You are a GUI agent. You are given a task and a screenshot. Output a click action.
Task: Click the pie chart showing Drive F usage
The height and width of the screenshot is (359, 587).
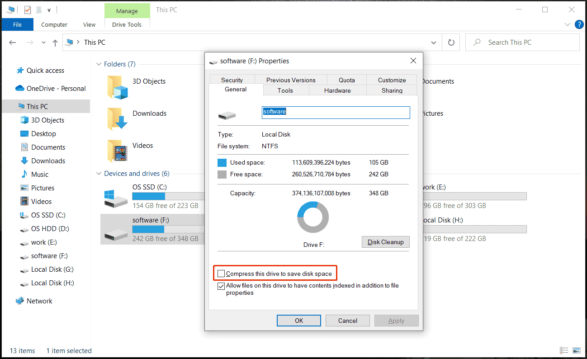[x=313, y=217]
